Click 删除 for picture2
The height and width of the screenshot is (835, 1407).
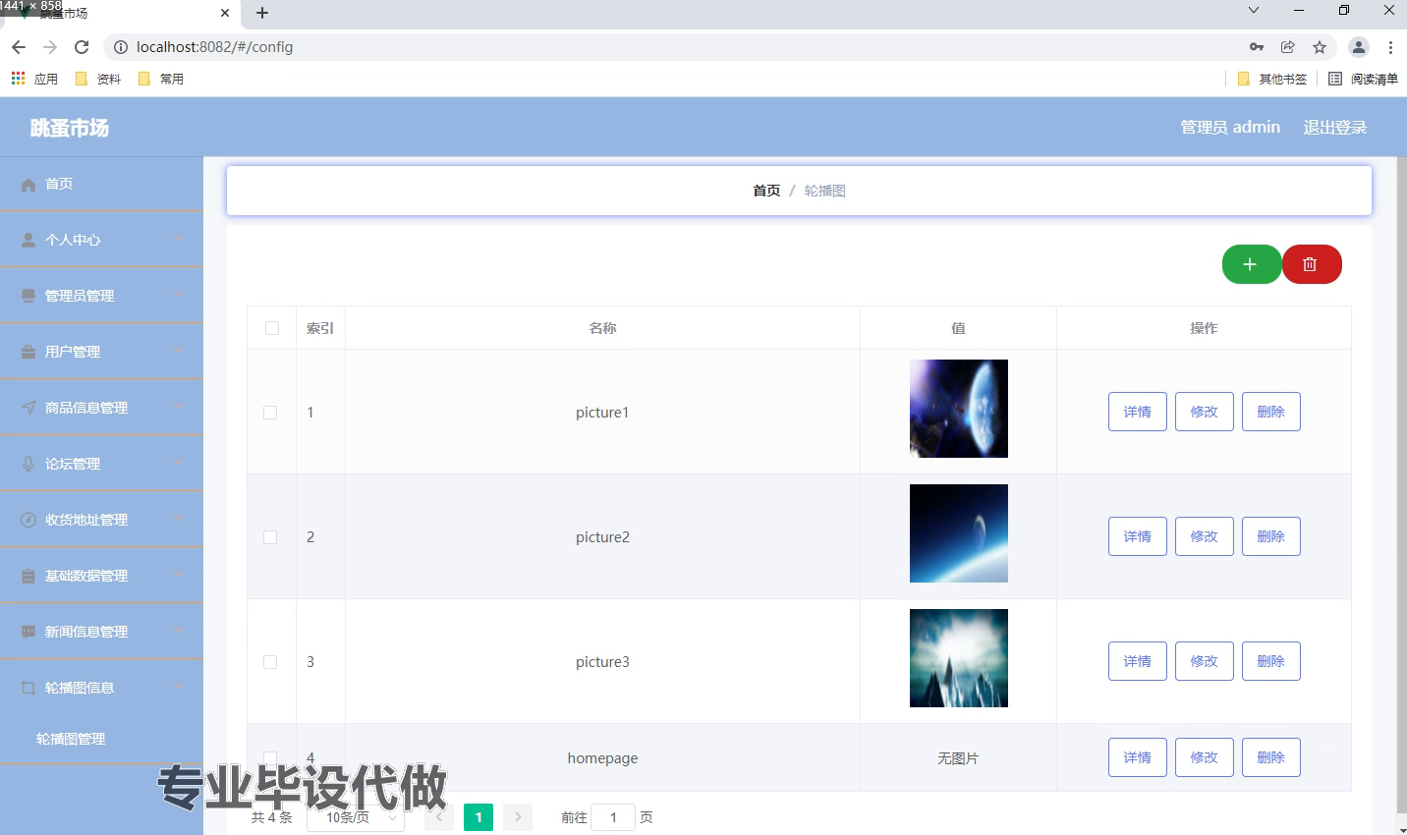click(x=1271, y=536)
